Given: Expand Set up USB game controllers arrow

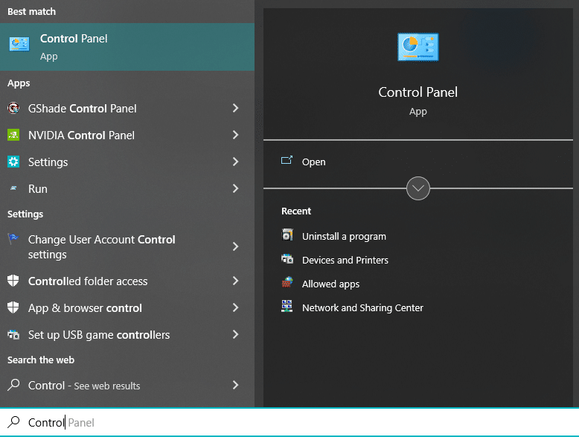Looking at the screenshot, I should tap(235, 334).
